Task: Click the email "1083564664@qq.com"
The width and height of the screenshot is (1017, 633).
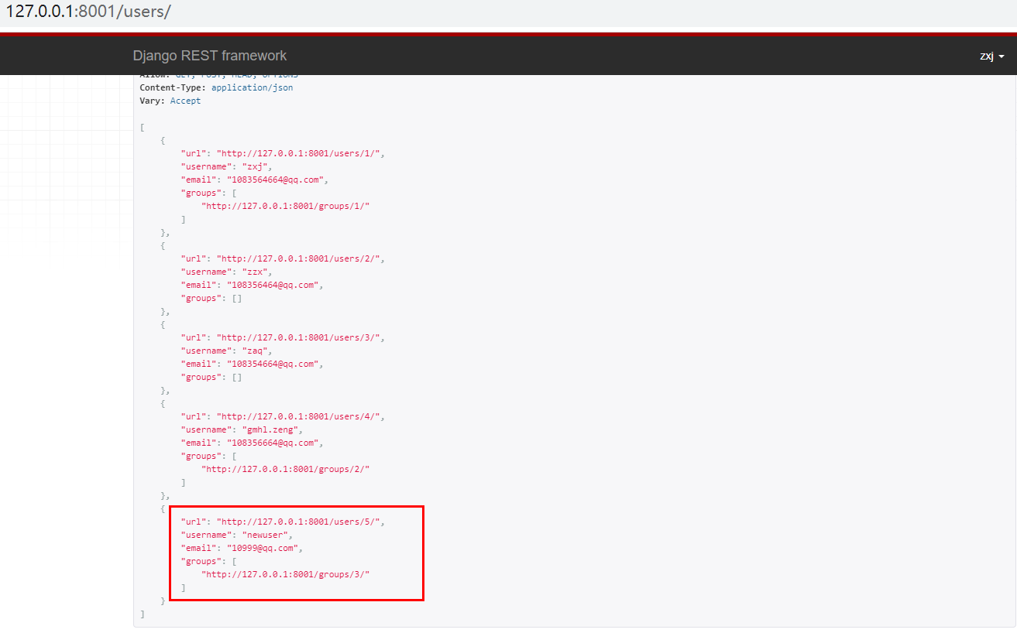Action: 275,180
